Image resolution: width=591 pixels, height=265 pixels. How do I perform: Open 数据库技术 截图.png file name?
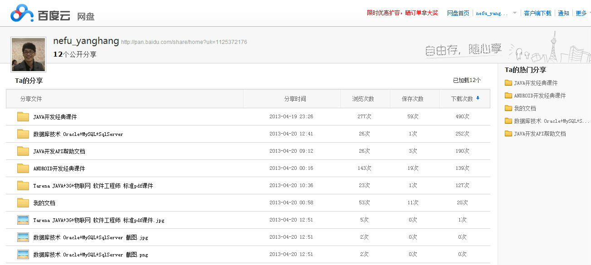pos(91,255)
